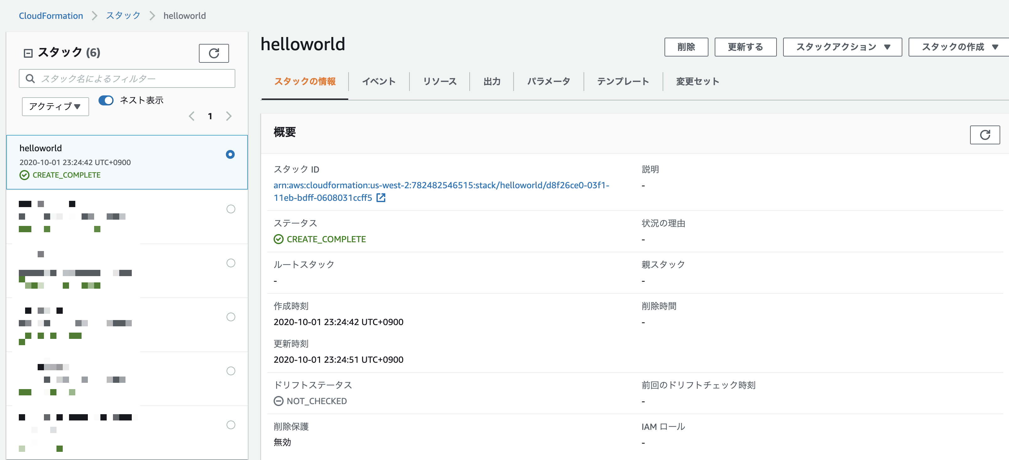Open the テンプレート tab

pos(622,81)
